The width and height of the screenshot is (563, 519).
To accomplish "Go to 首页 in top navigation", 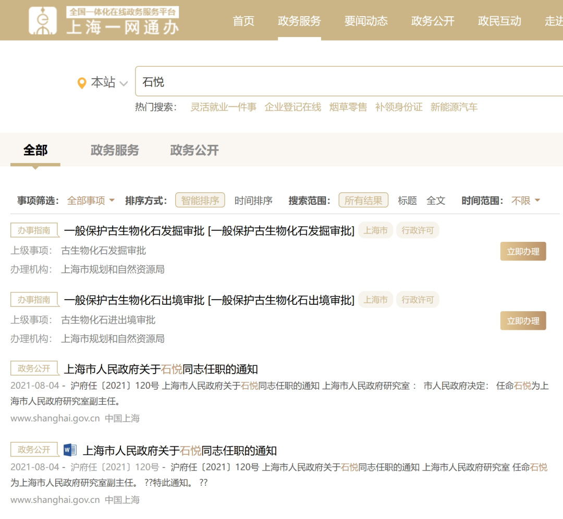I will tap(243, 21).
